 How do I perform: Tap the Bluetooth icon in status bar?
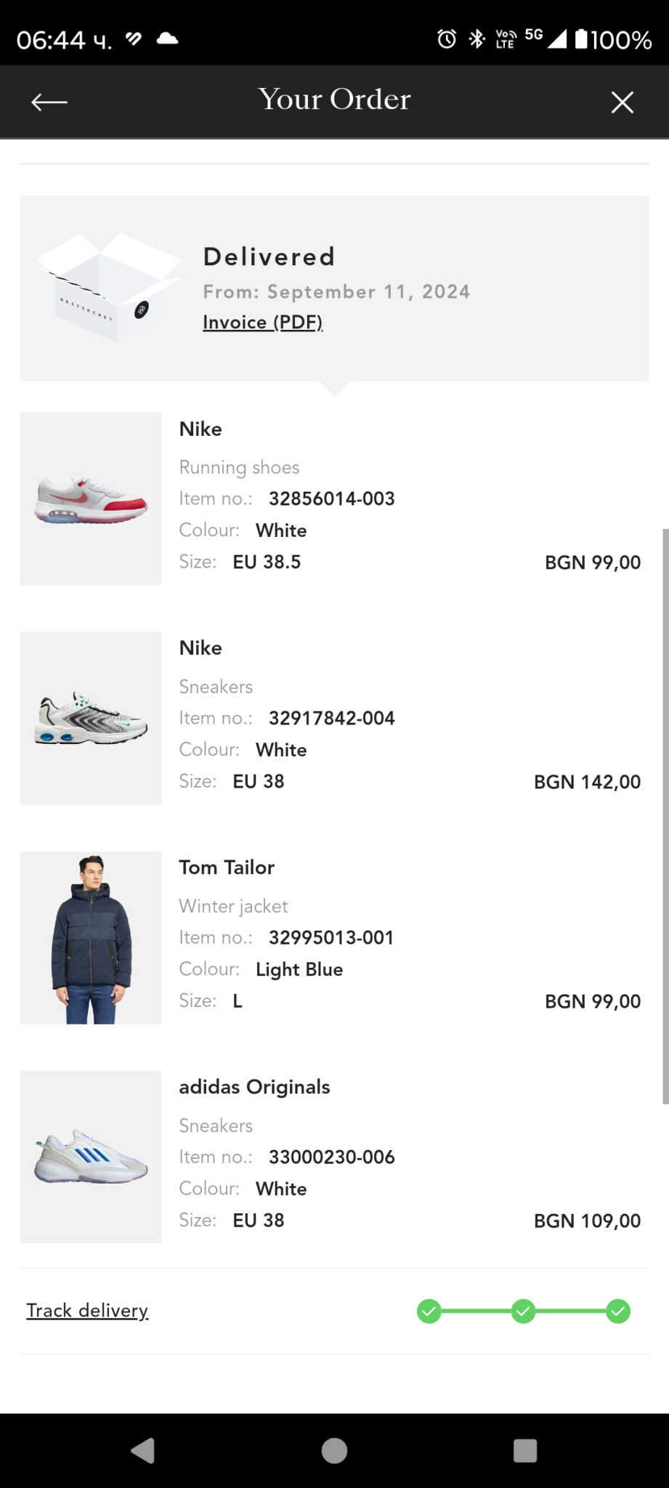(x=477, y=39)
